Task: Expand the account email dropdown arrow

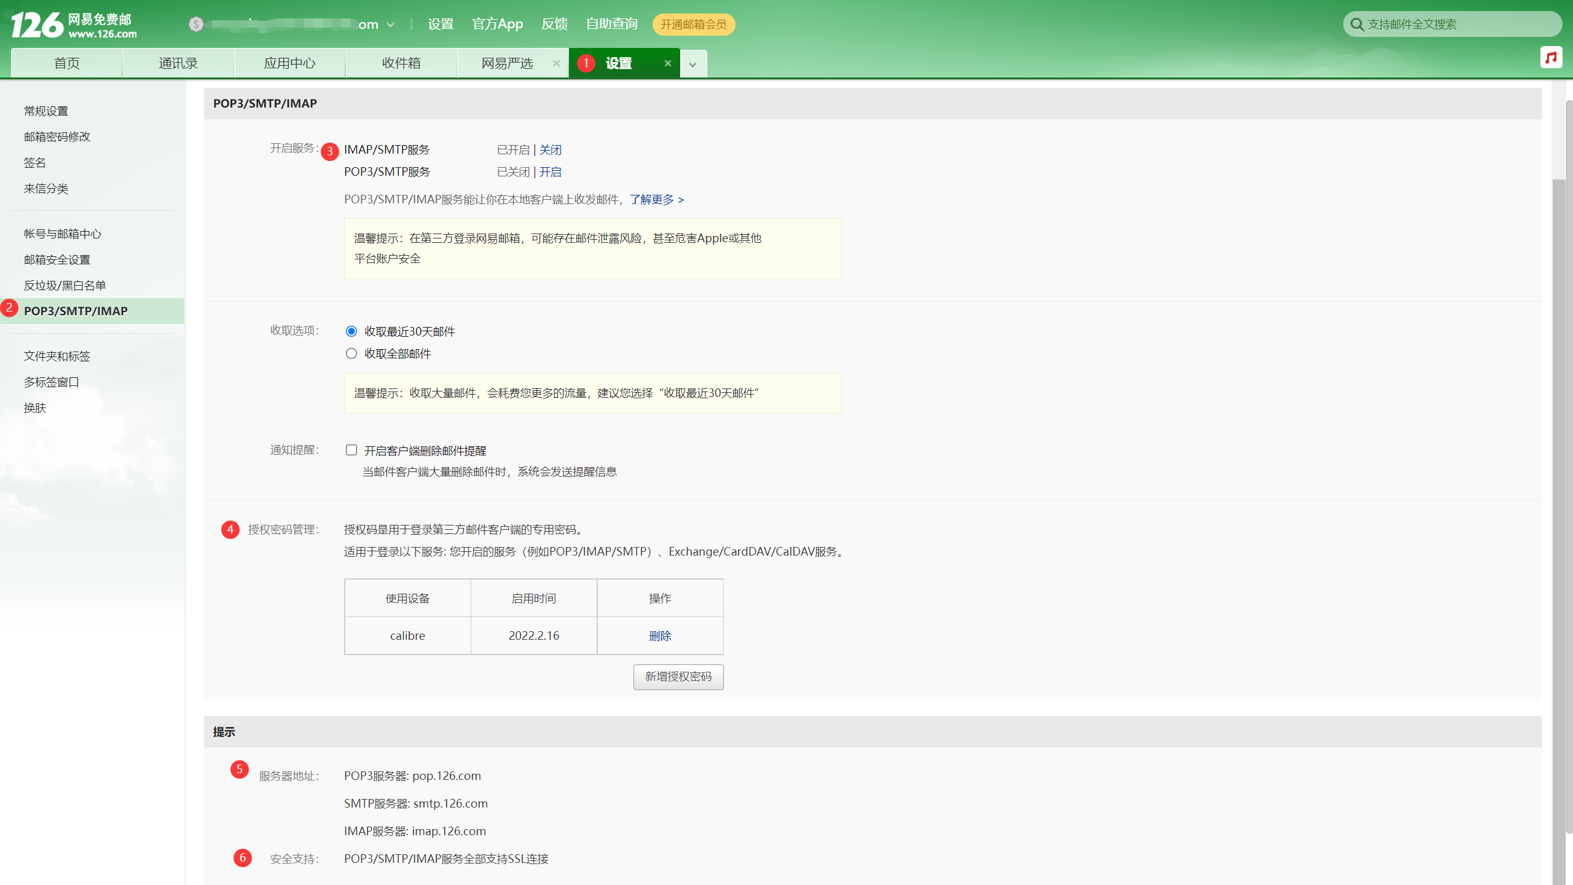Action: [391, 25]
